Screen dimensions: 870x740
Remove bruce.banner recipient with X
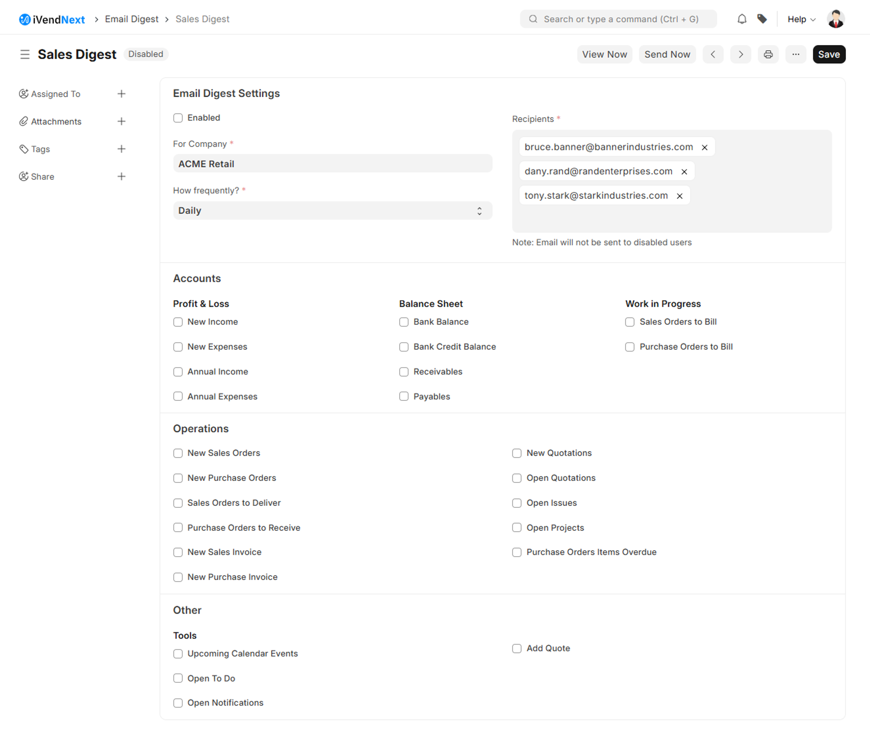point(704,148)
